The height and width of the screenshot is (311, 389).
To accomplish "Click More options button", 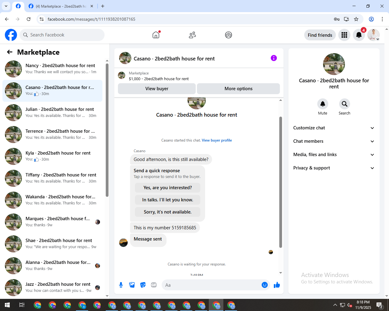I will [x=239, y=89].
